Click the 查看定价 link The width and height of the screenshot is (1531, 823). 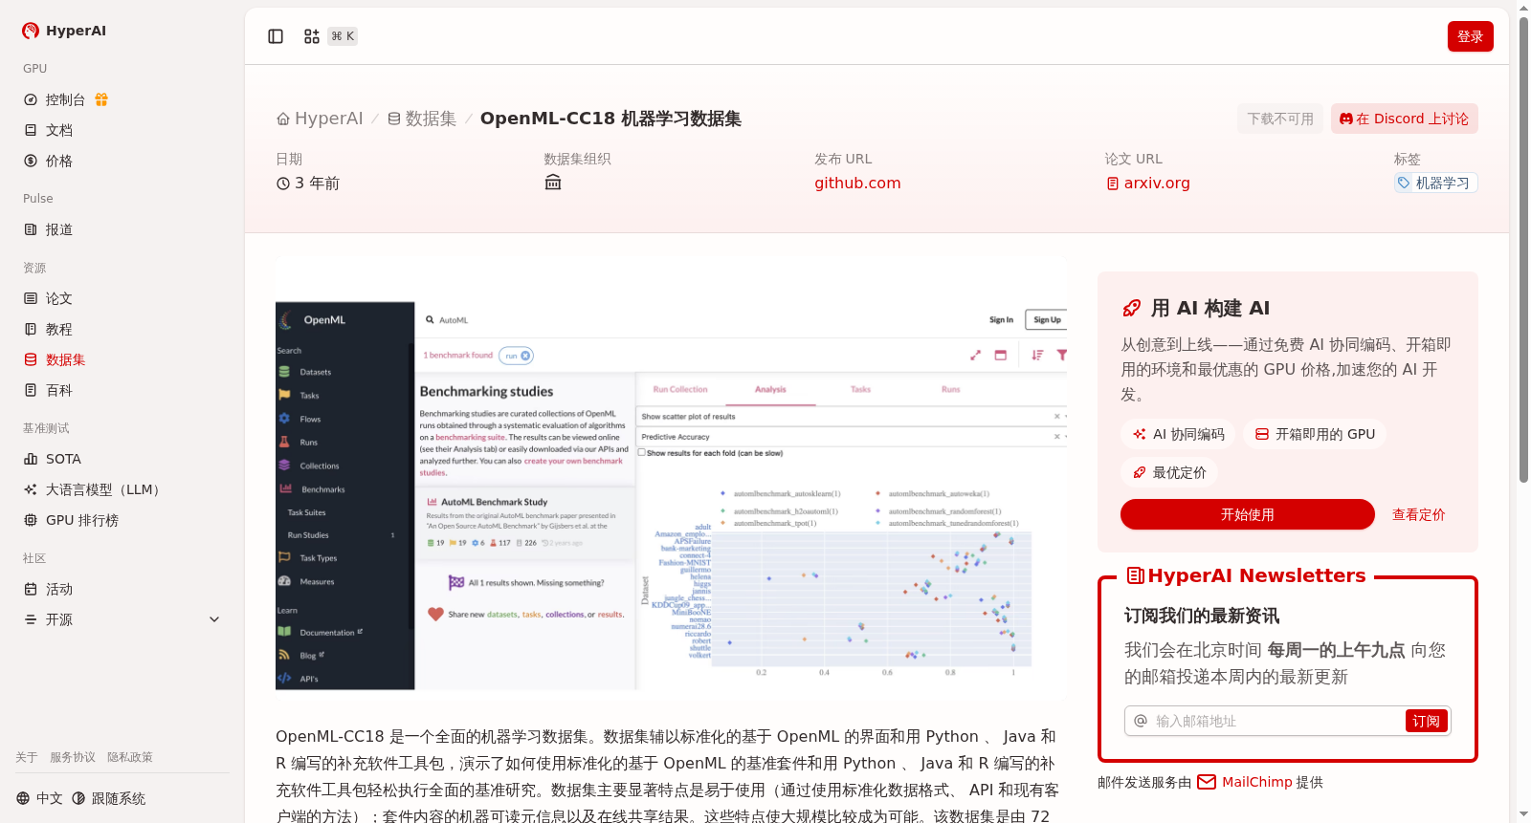point(1419,514)
